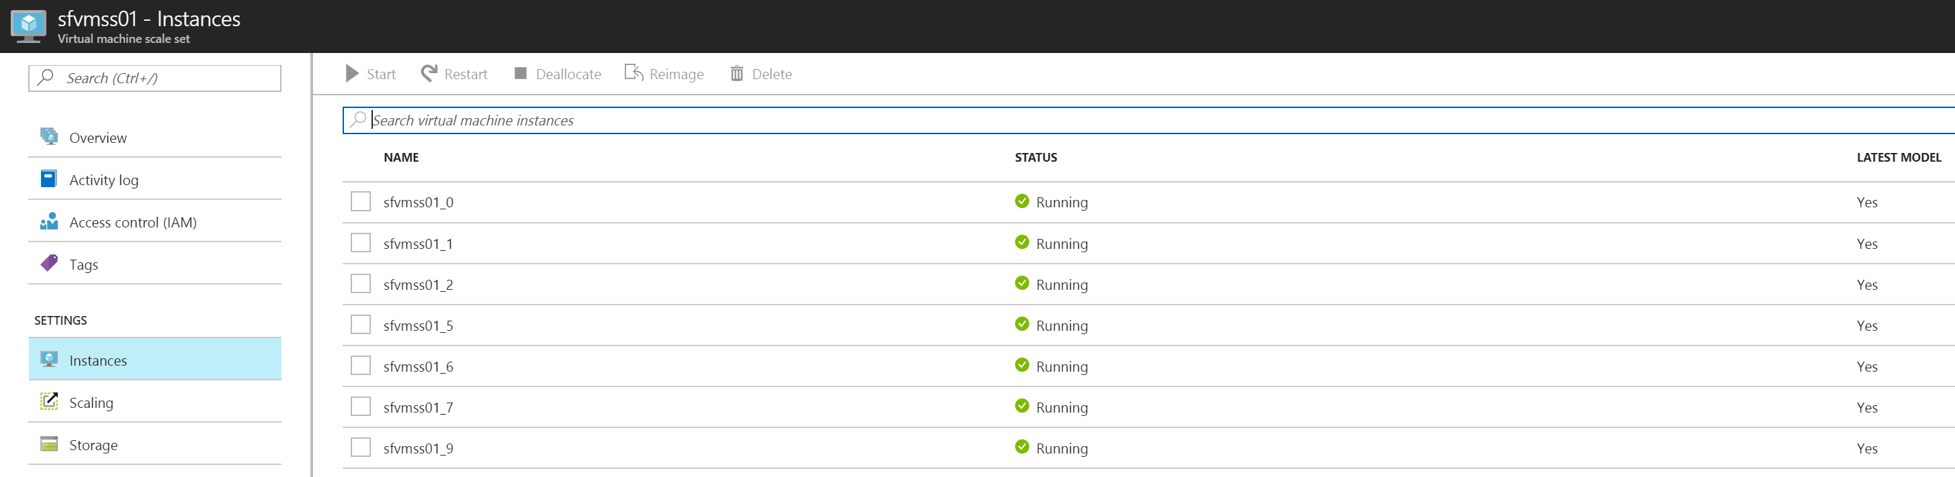Open instance sfvmss01_7 by name
This screenshot has width=1955, height=477.
coord(418,408)
